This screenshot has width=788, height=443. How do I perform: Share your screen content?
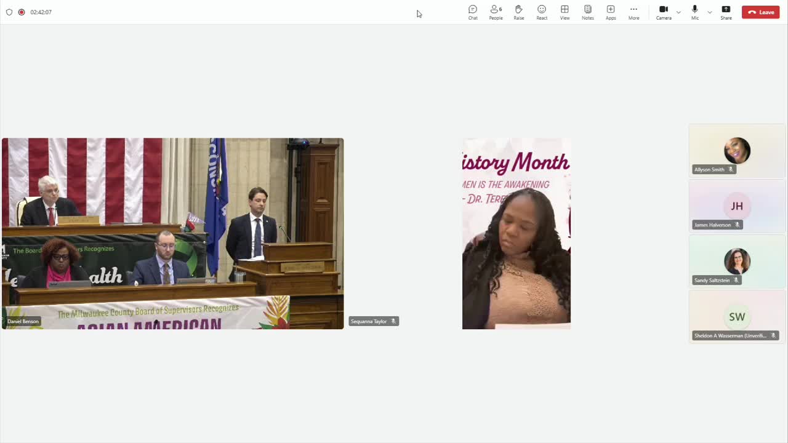(726, 12)
